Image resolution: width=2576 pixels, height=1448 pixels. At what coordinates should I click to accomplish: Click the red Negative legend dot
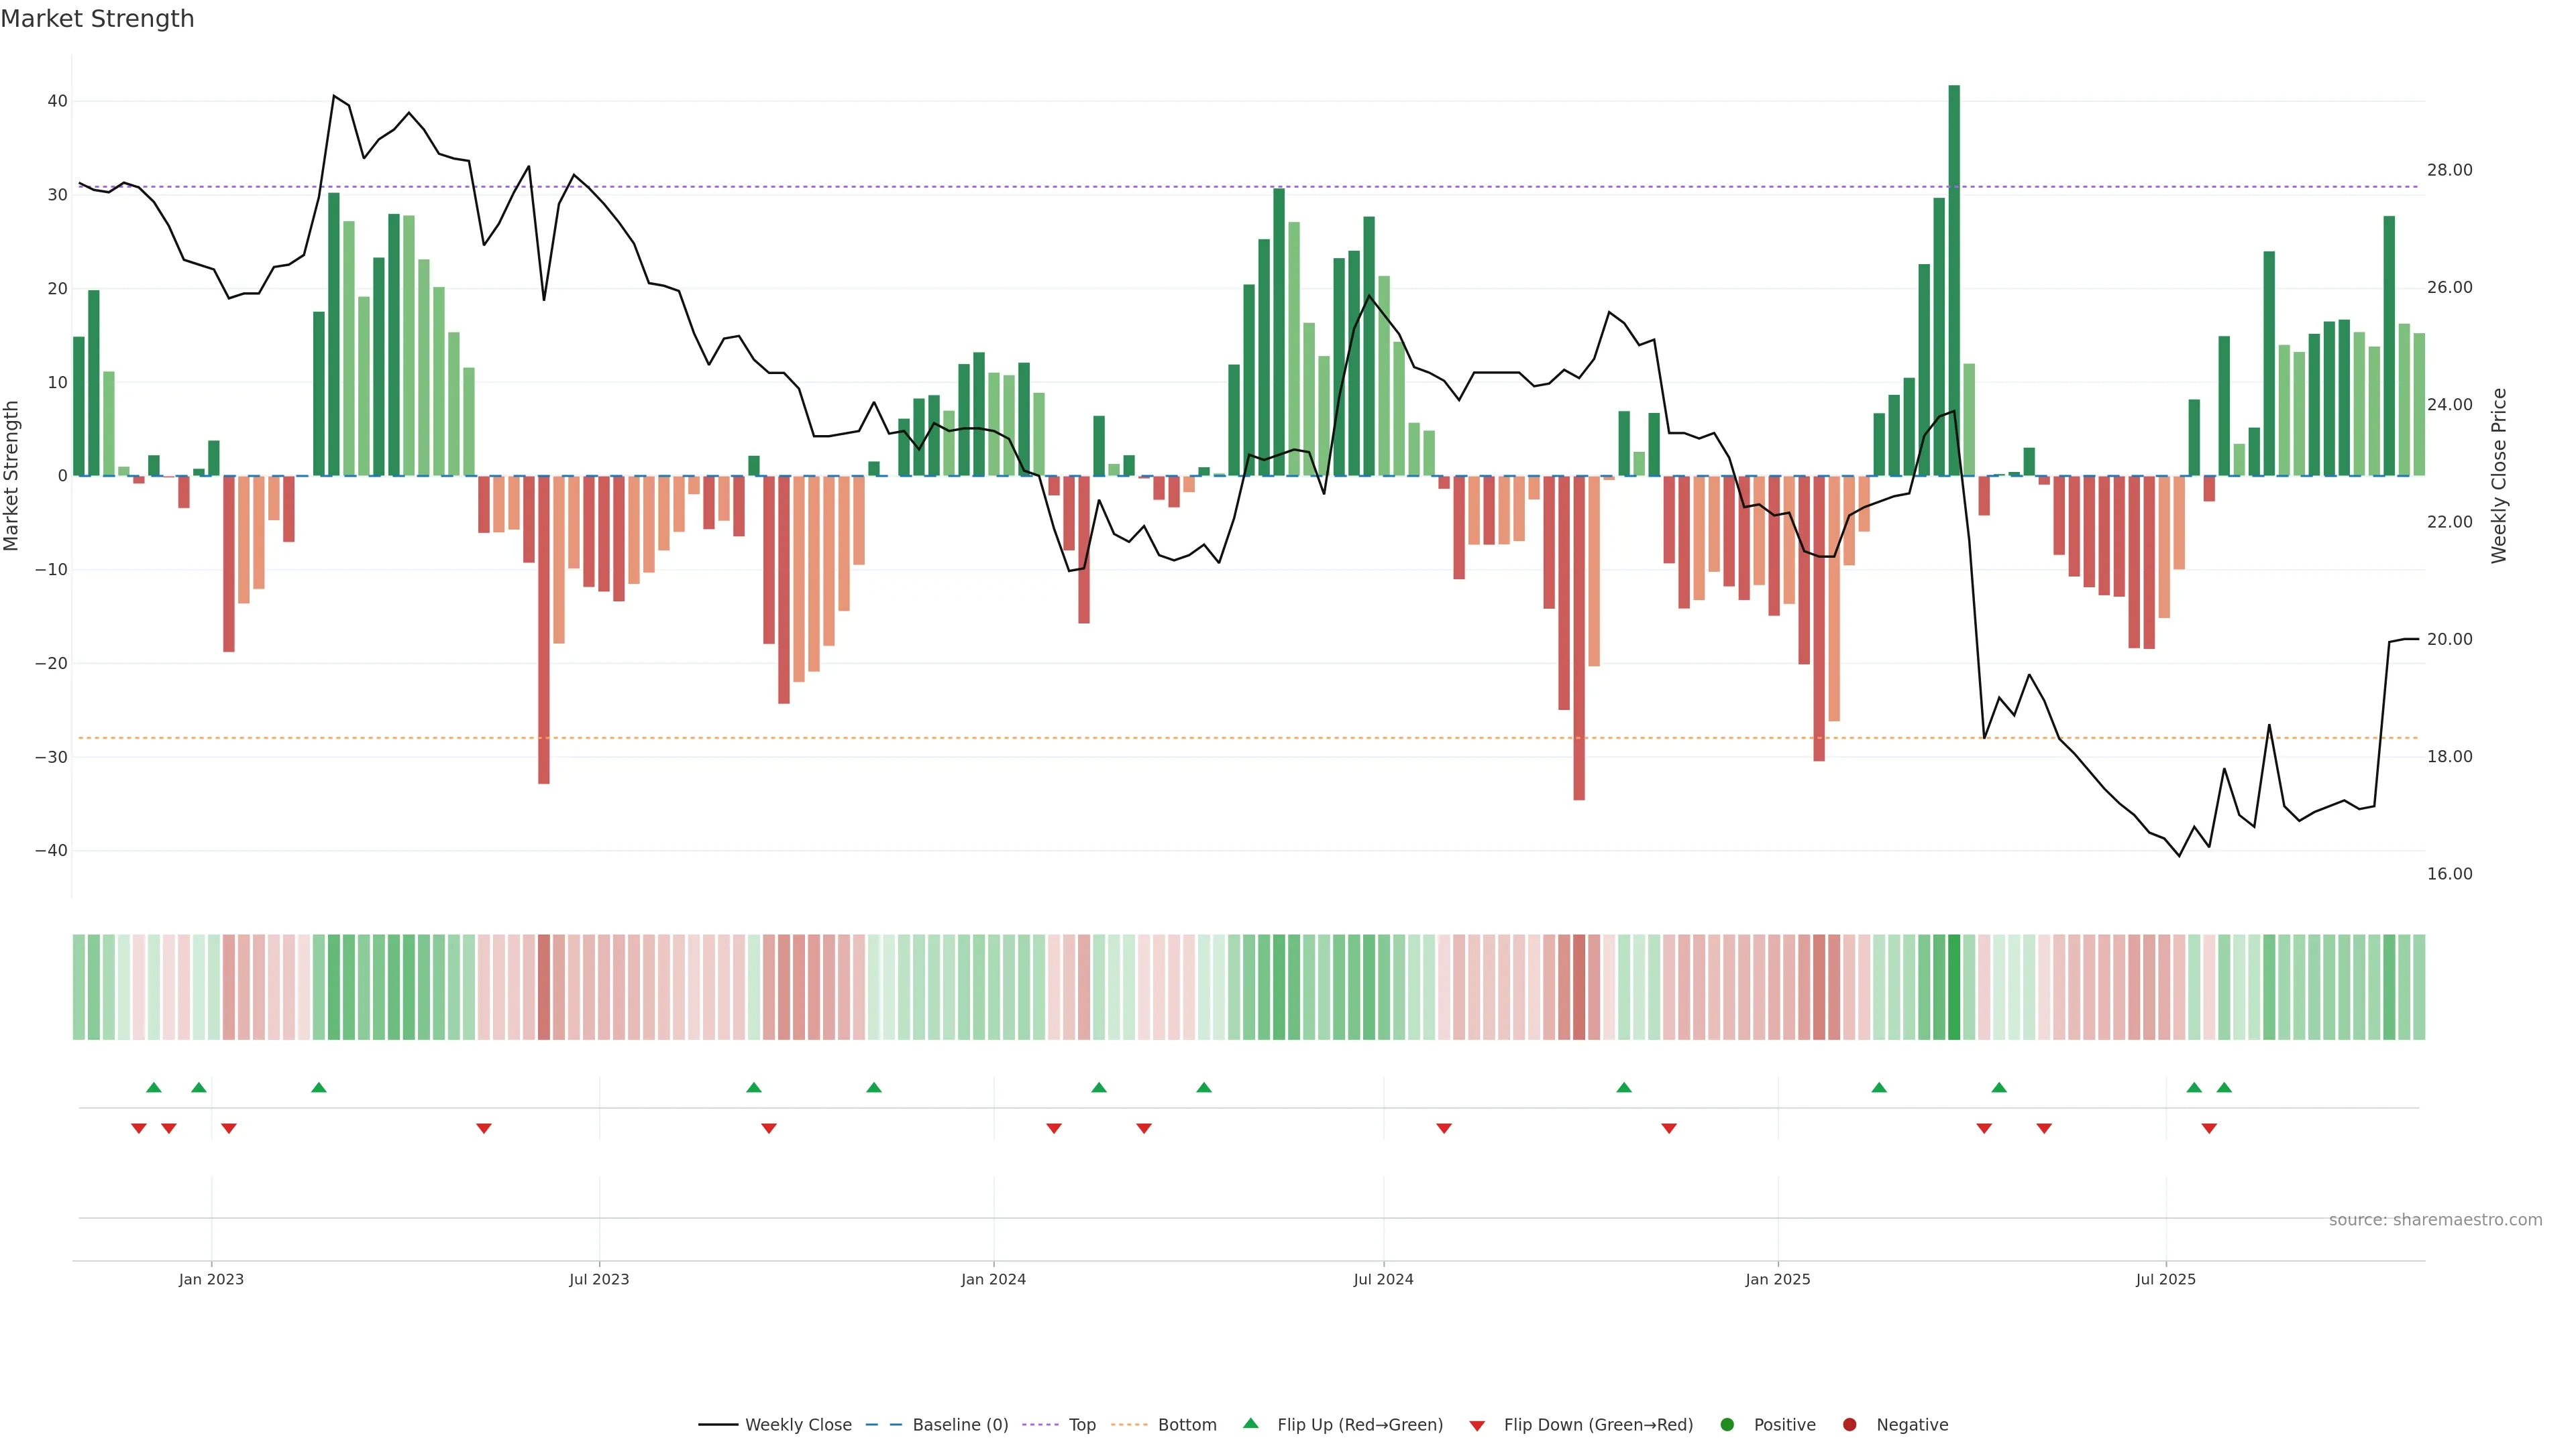click(x=1849, y=1425)
